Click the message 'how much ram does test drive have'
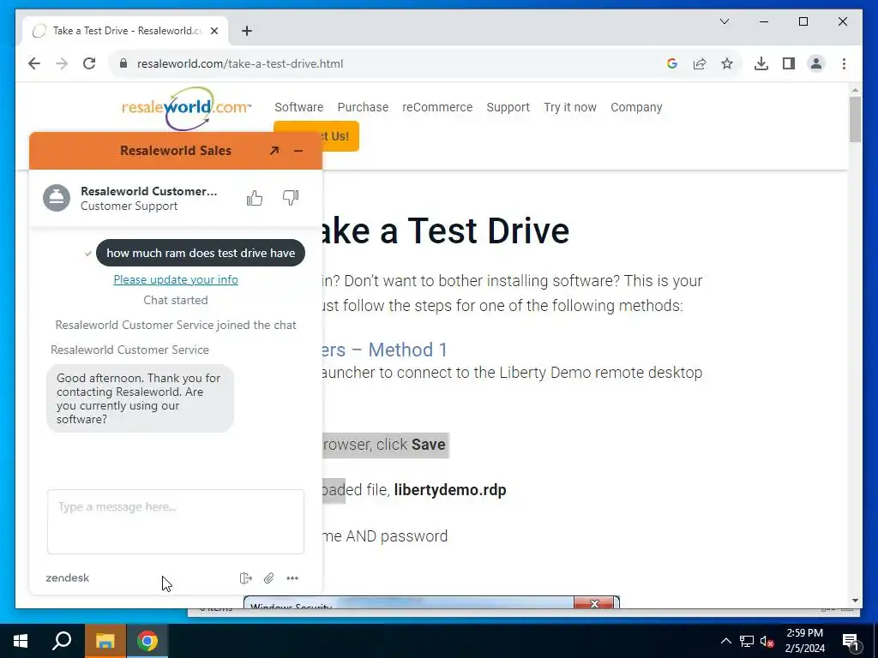The height and width of the screenshot is (658, 878). click(x=201, y=253)
